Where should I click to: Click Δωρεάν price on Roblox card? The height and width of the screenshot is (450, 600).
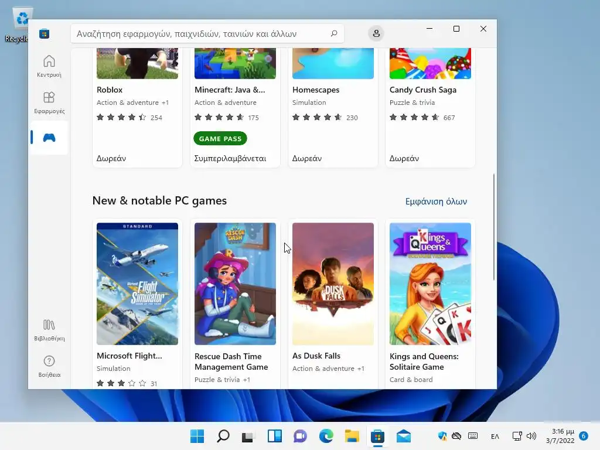[111, 158]
